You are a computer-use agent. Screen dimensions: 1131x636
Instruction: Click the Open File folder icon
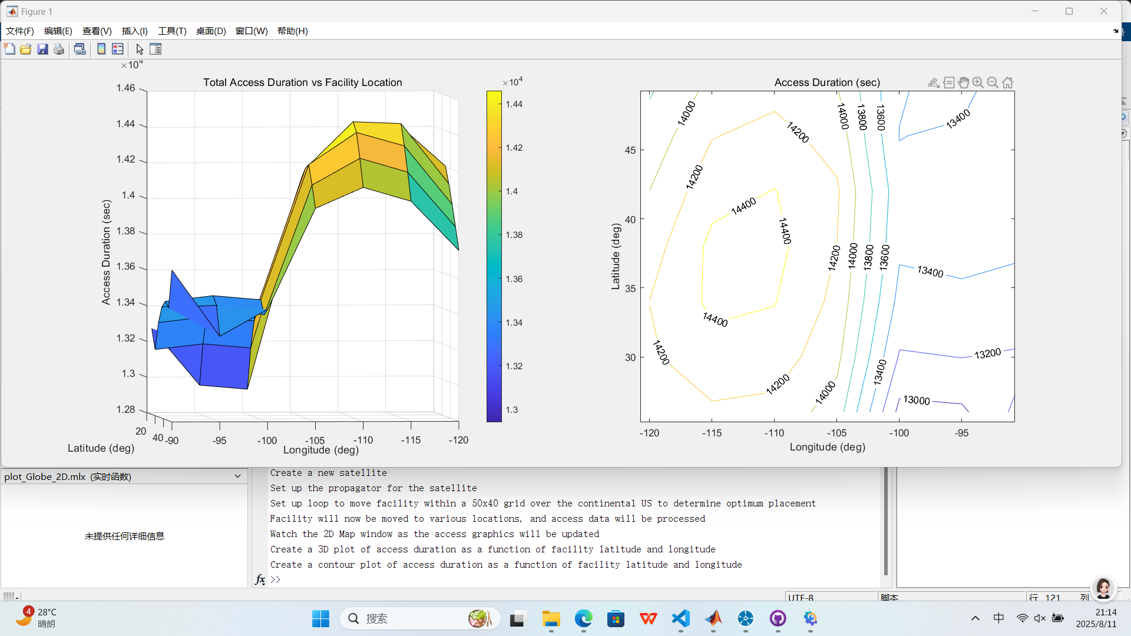pos(26,49)
